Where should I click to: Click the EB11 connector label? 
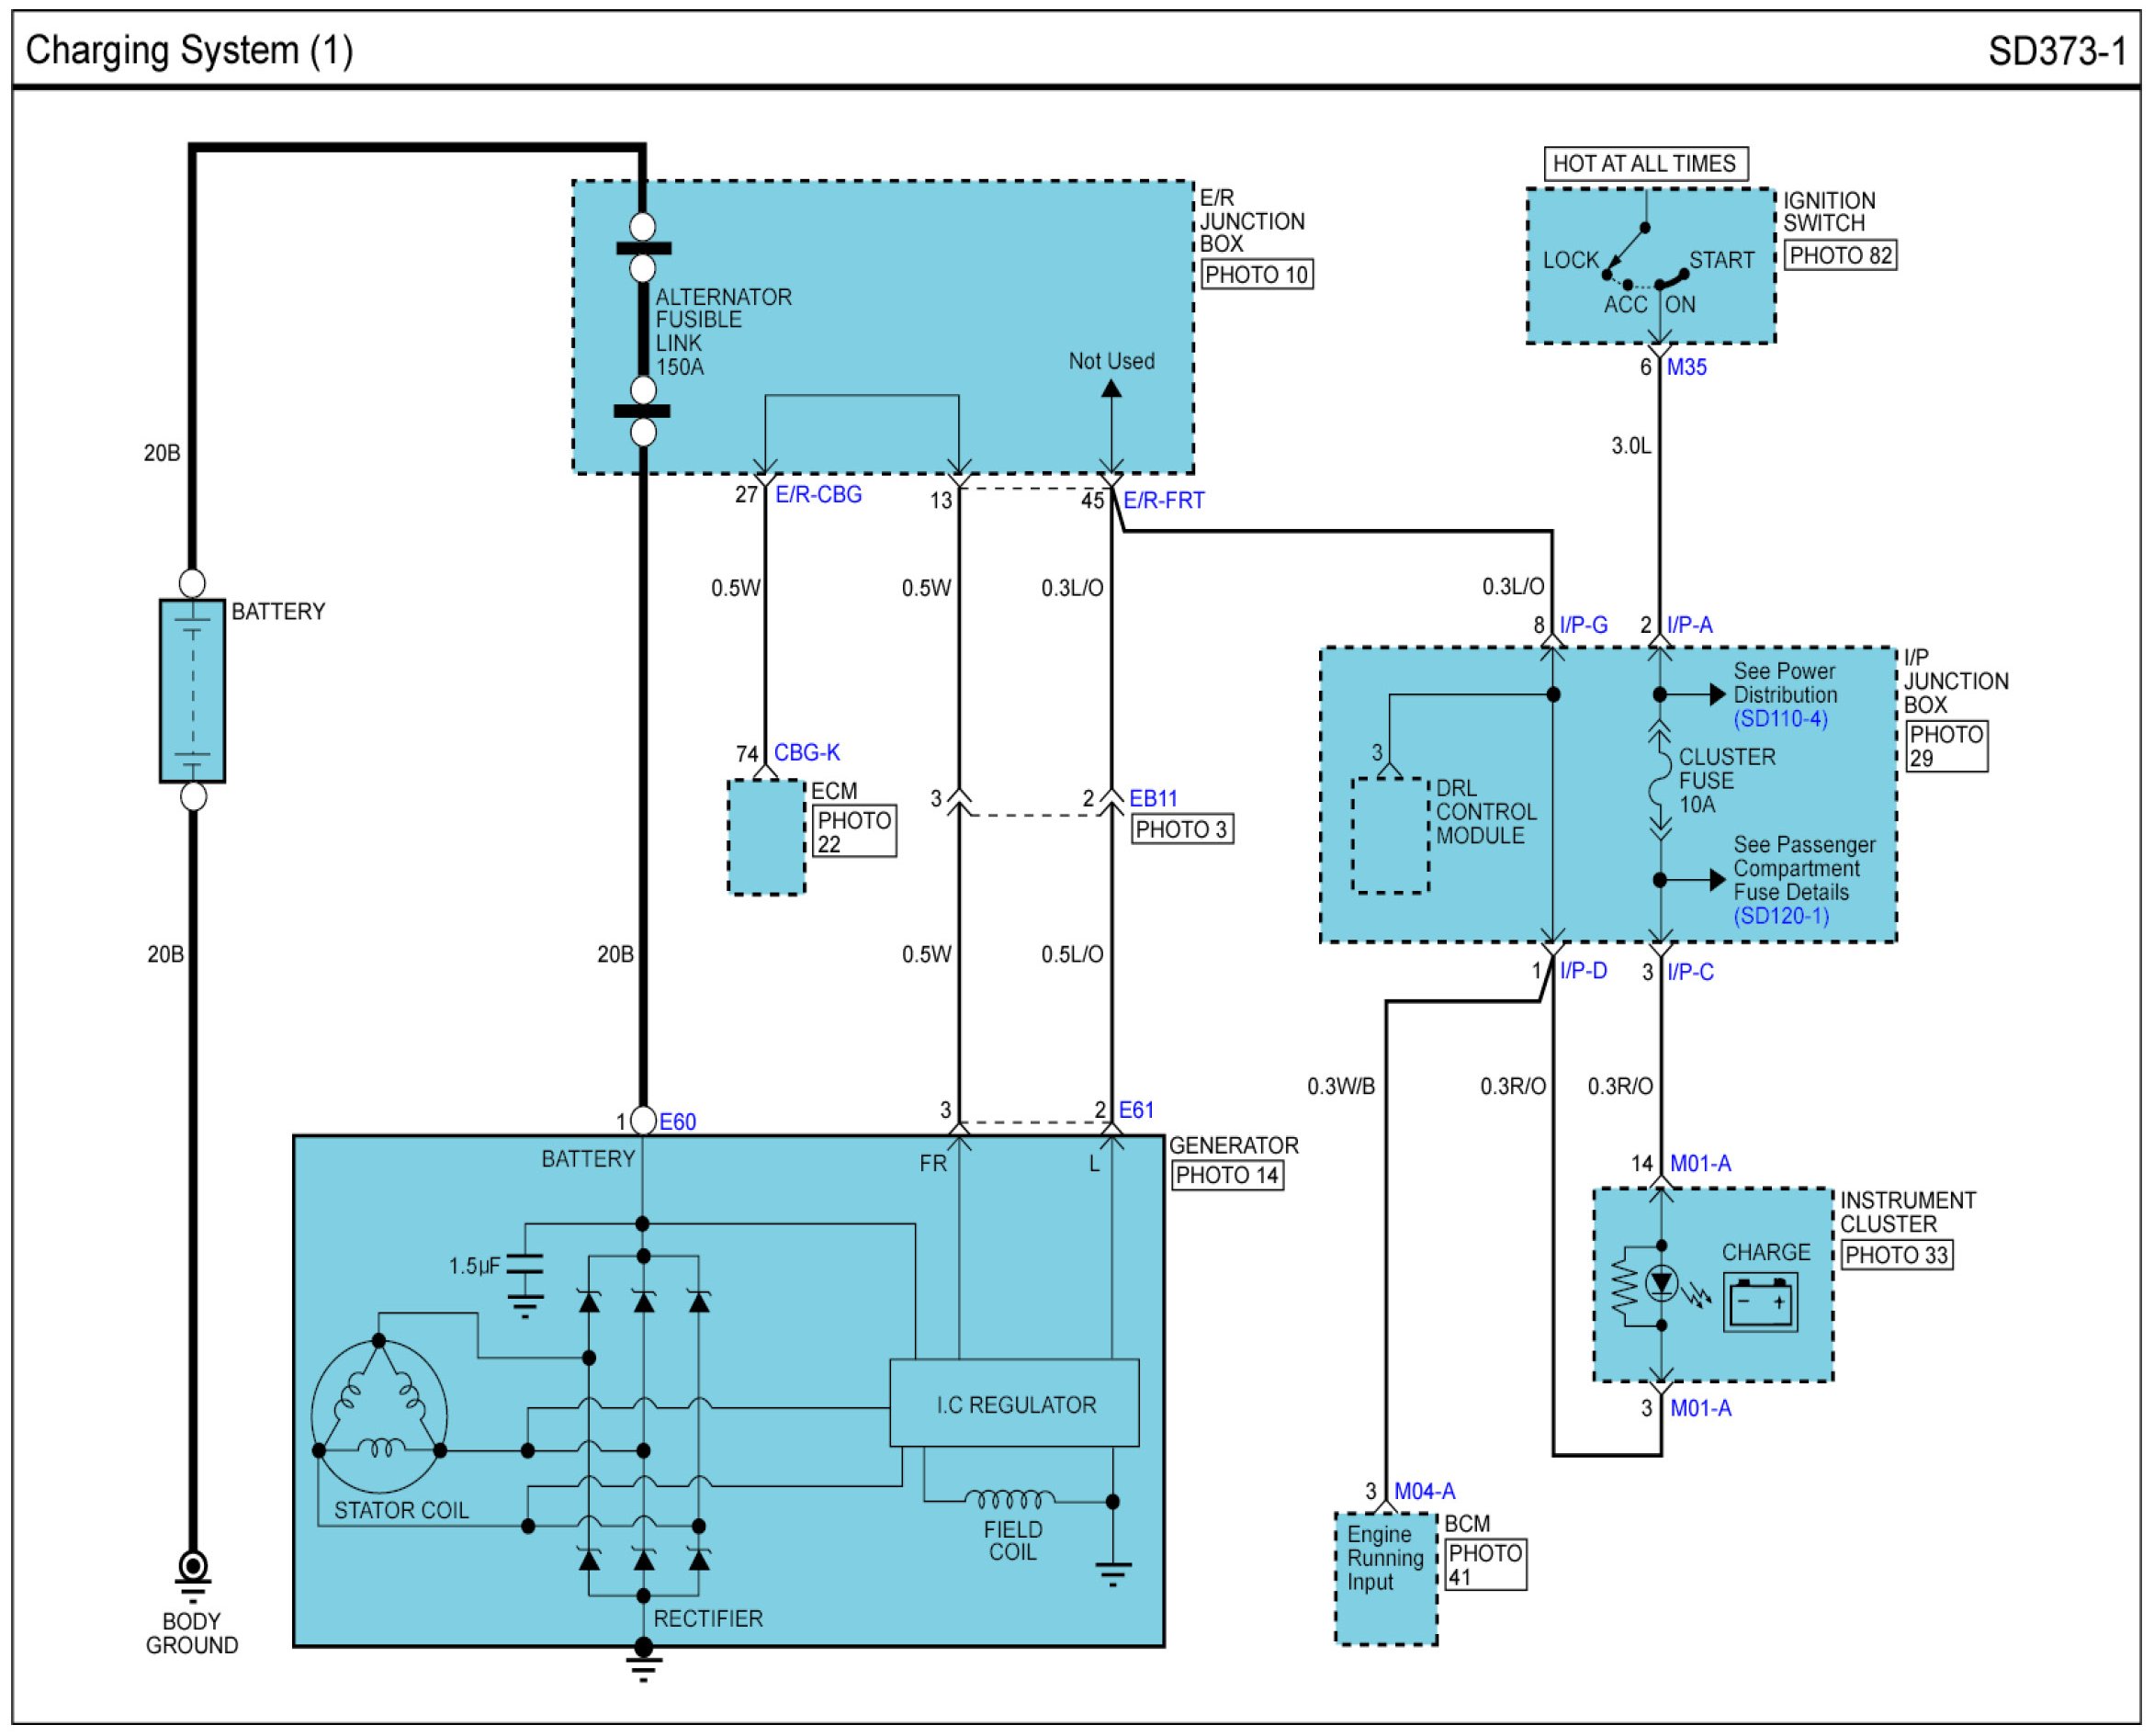pyautogui.click(x=1153, y=799)
